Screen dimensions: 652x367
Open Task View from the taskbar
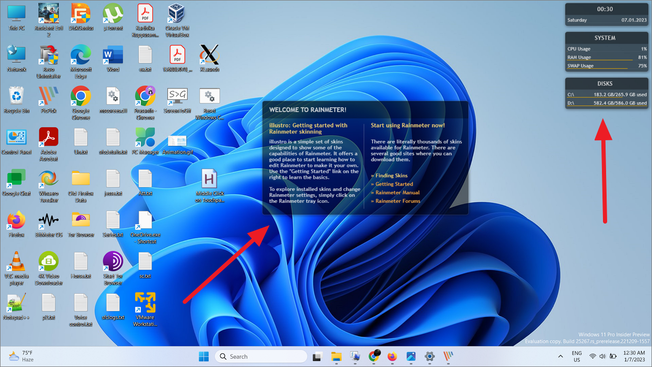pos(318,357)
